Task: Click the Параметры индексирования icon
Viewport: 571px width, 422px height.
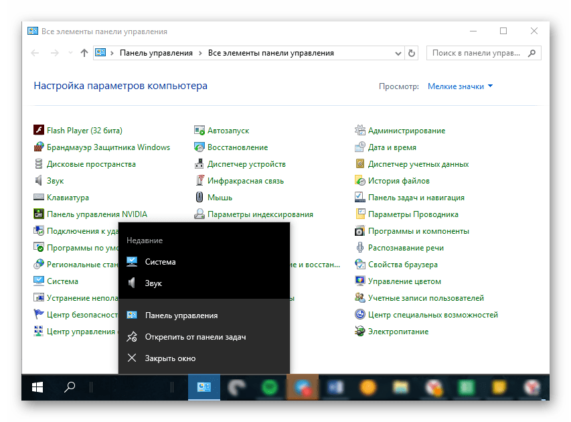Action: [199, 214]
